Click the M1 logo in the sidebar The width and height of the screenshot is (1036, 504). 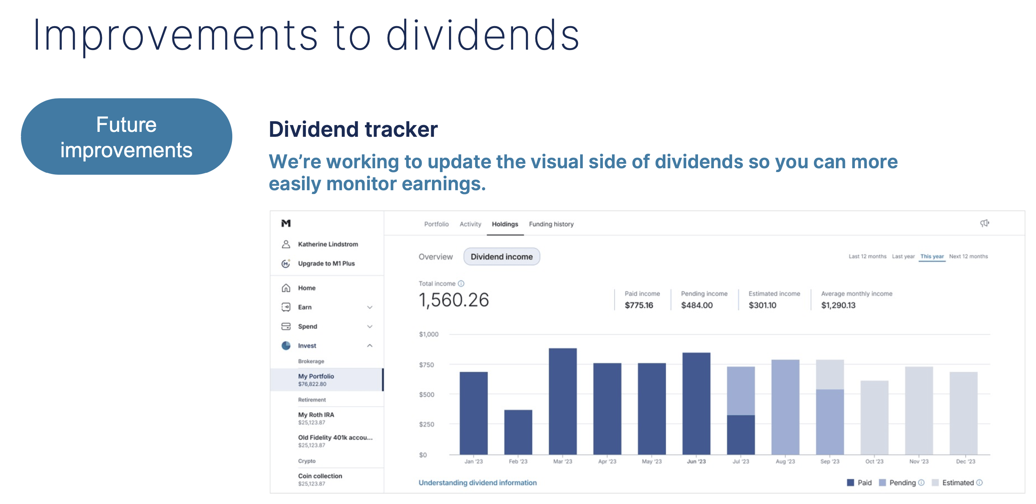(x=286, y=223)
